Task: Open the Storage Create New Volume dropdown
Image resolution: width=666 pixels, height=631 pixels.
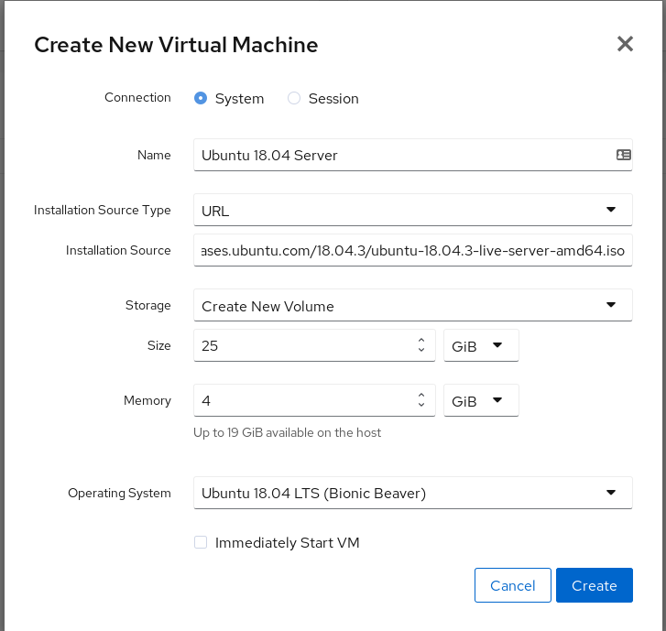Action: (413, 305)
